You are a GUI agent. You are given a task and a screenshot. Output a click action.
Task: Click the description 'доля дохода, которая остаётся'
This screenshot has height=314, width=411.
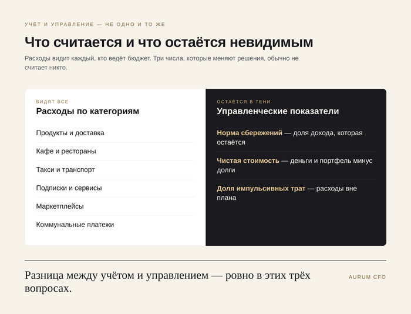coord(289,138)
